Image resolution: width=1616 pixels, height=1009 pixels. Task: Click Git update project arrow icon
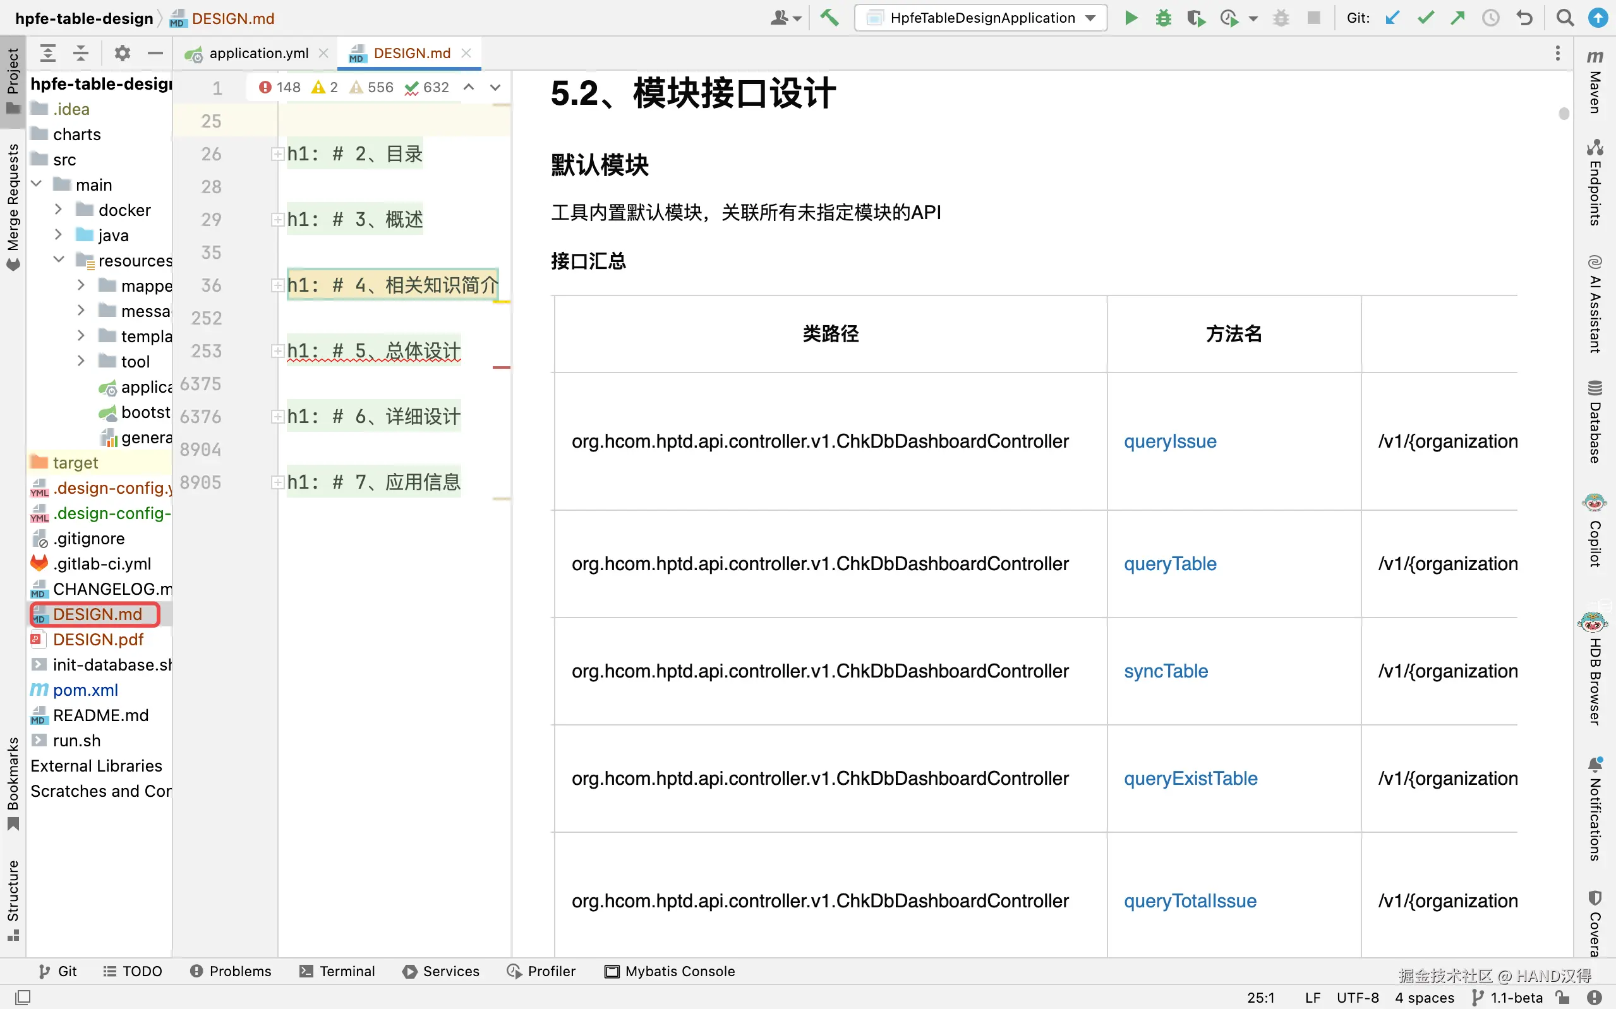point(1392,18)
